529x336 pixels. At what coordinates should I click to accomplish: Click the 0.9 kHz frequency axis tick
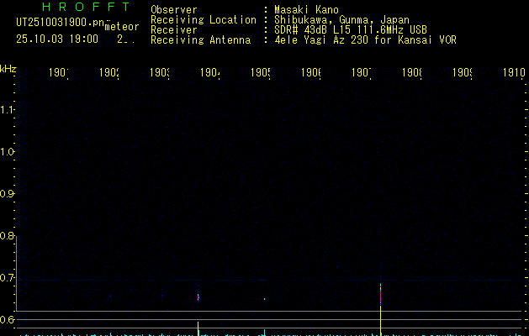(8, 194)
